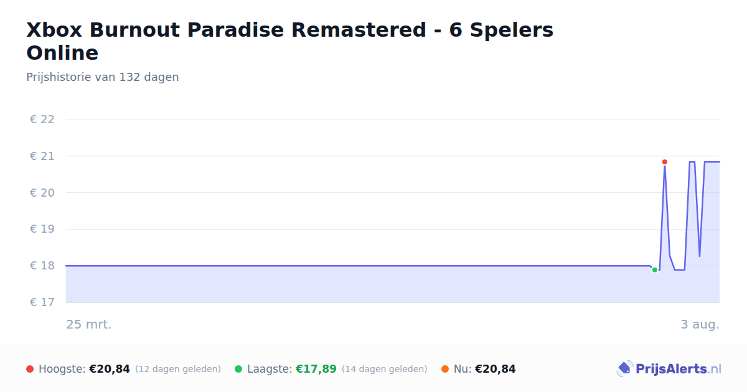The image size is (747, 392).
Task: Click the € 17 axis label
Action: click(x=42, y=302)
